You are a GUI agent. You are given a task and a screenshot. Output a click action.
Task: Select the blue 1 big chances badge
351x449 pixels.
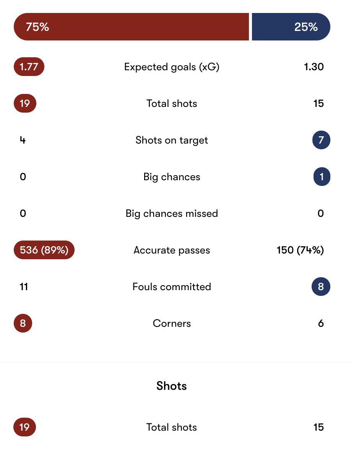322,177
